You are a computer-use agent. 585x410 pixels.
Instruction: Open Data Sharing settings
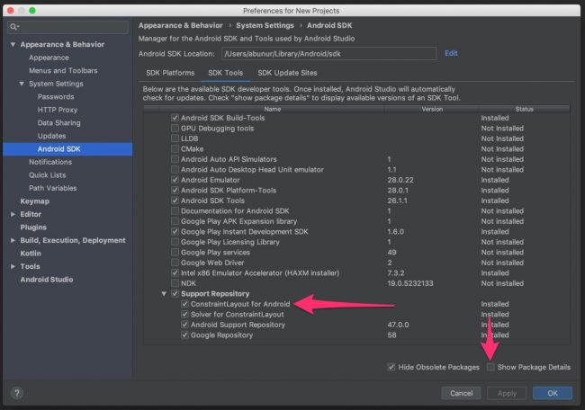click(x=58, y=123)
